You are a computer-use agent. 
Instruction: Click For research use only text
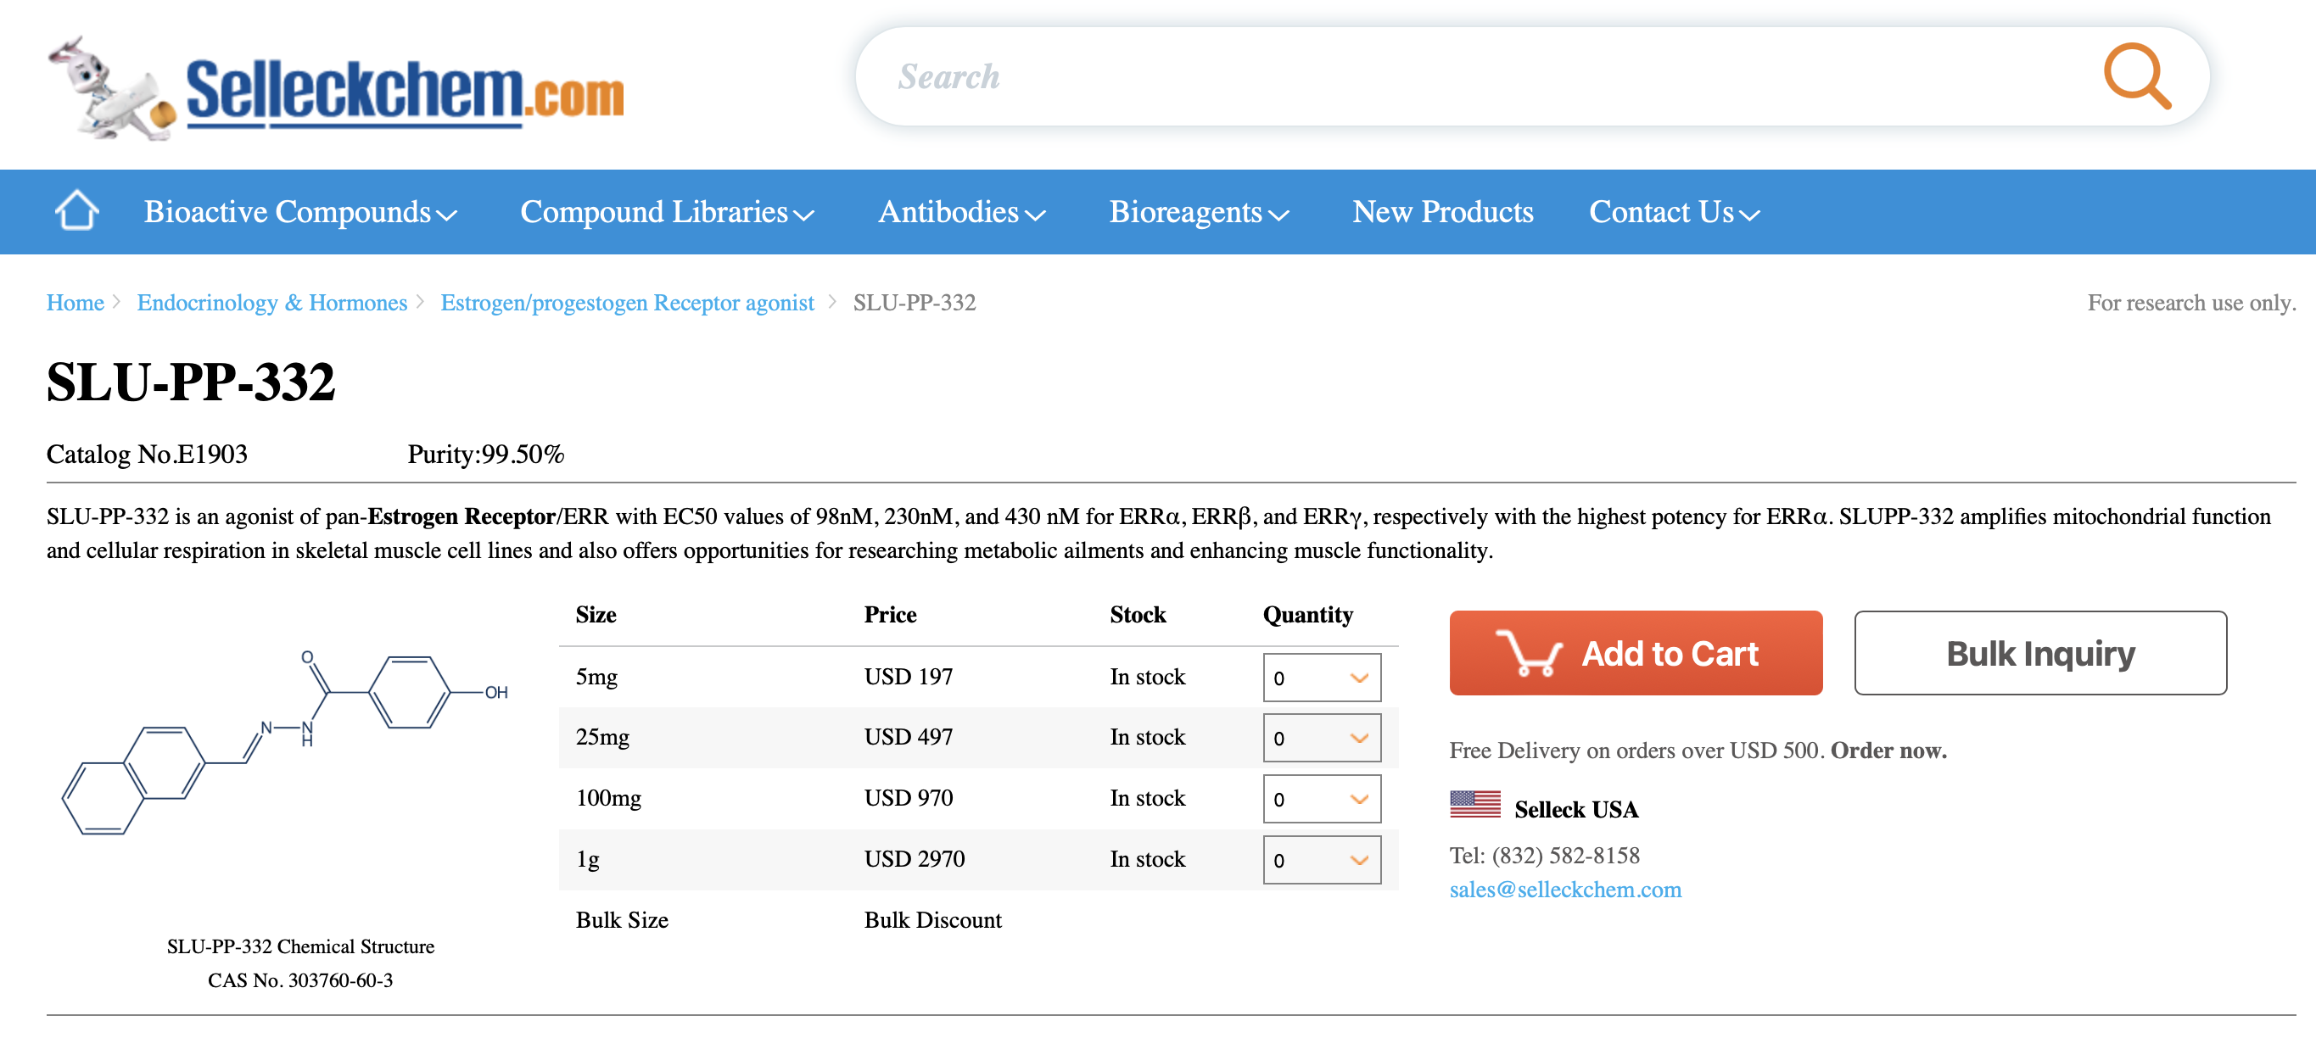click(2191, 302)
